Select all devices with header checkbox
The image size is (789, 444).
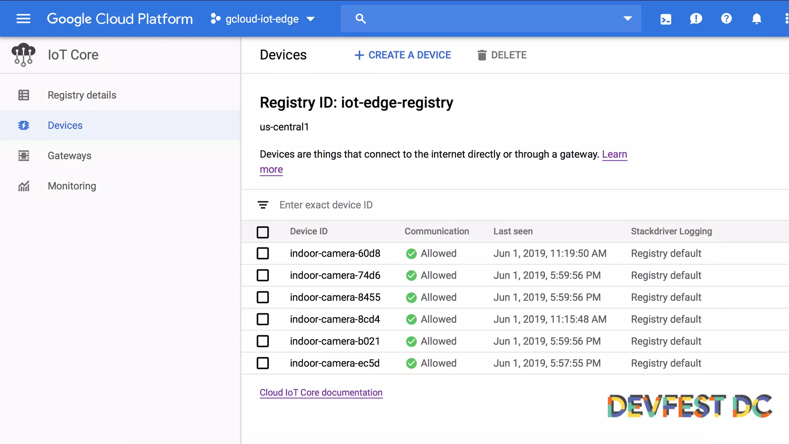(263, 232)
